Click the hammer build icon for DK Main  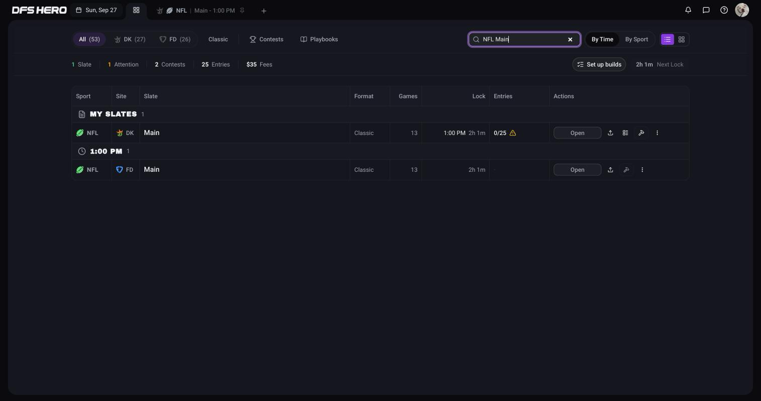(641, 133)
